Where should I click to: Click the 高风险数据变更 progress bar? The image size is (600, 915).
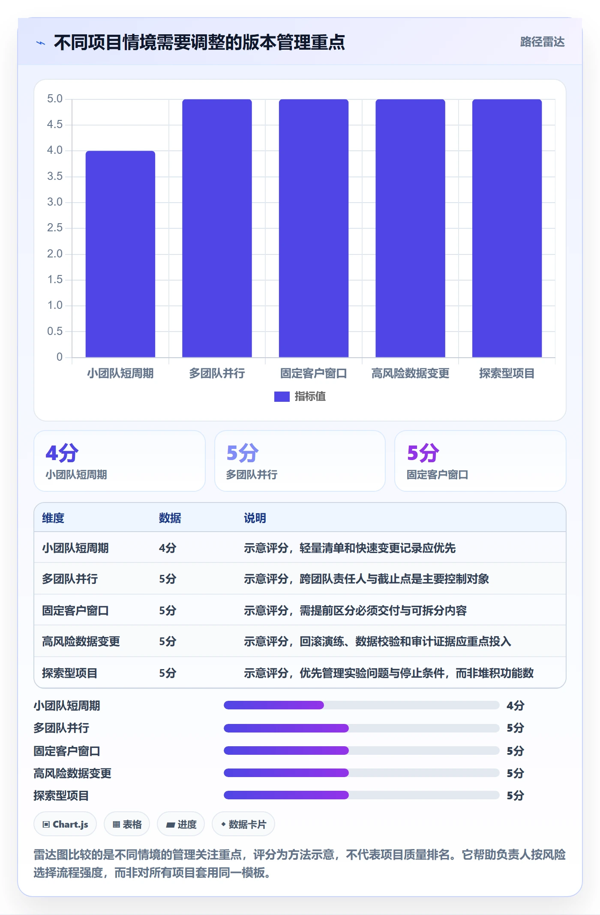[x=361, y=773]
